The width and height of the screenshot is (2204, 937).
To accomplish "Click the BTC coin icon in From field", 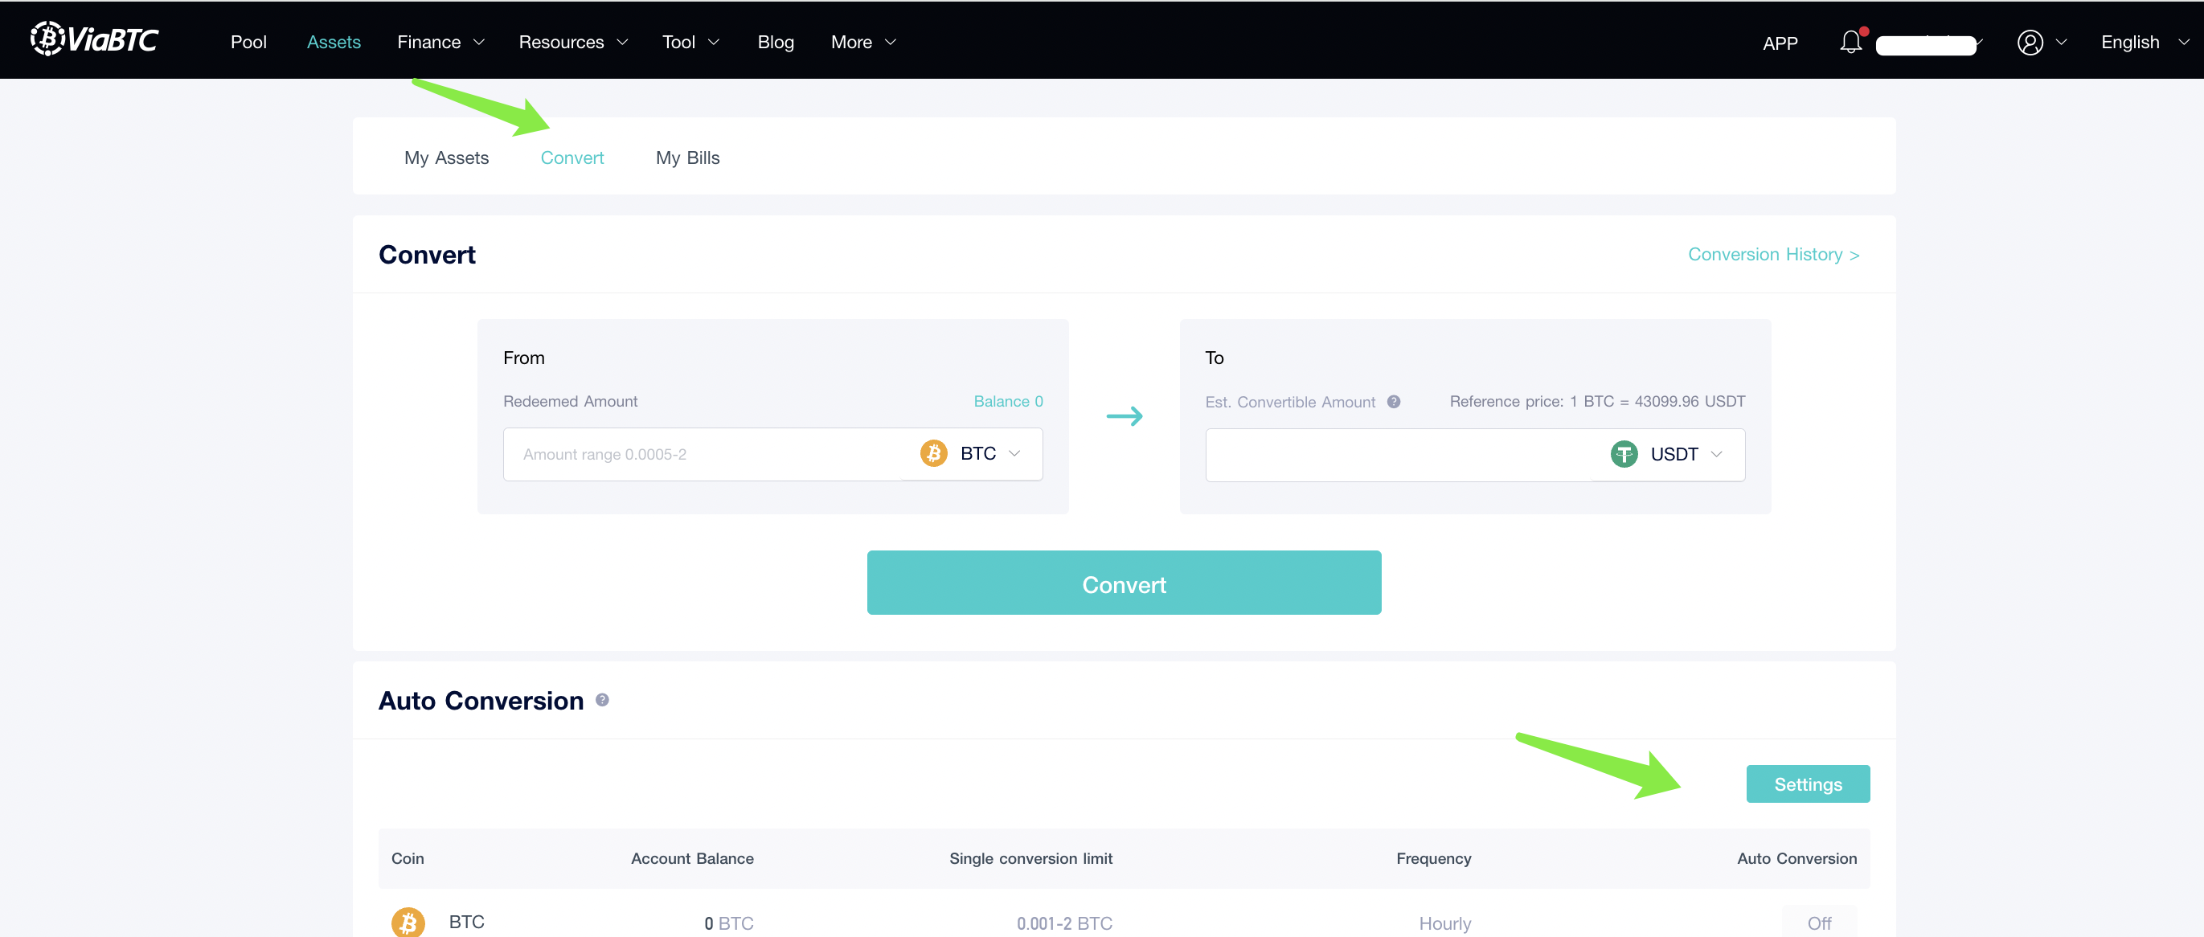I will (933, 453).
